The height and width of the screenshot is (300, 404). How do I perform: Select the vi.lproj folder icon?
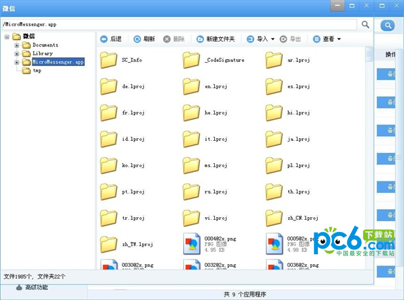point(191,218)
